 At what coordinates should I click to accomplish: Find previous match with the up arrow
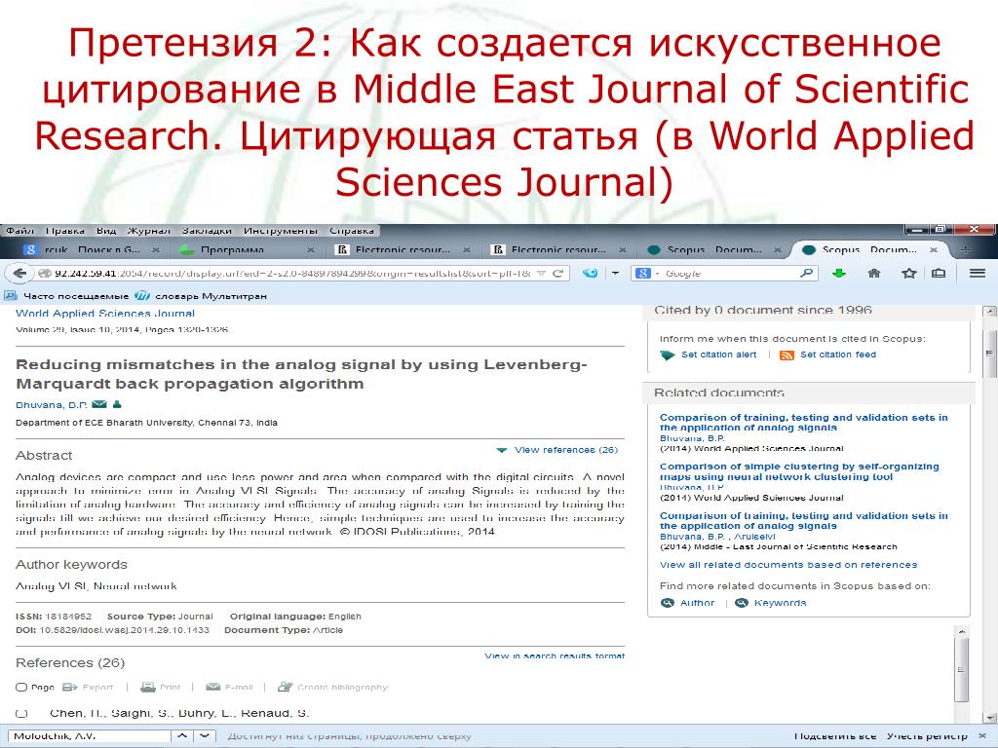tap(182, 736)
